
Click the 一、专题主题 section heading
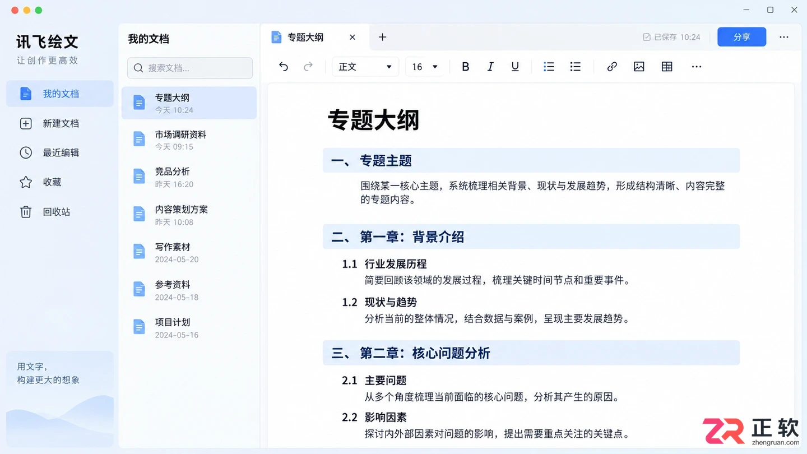tap(531, 161)
